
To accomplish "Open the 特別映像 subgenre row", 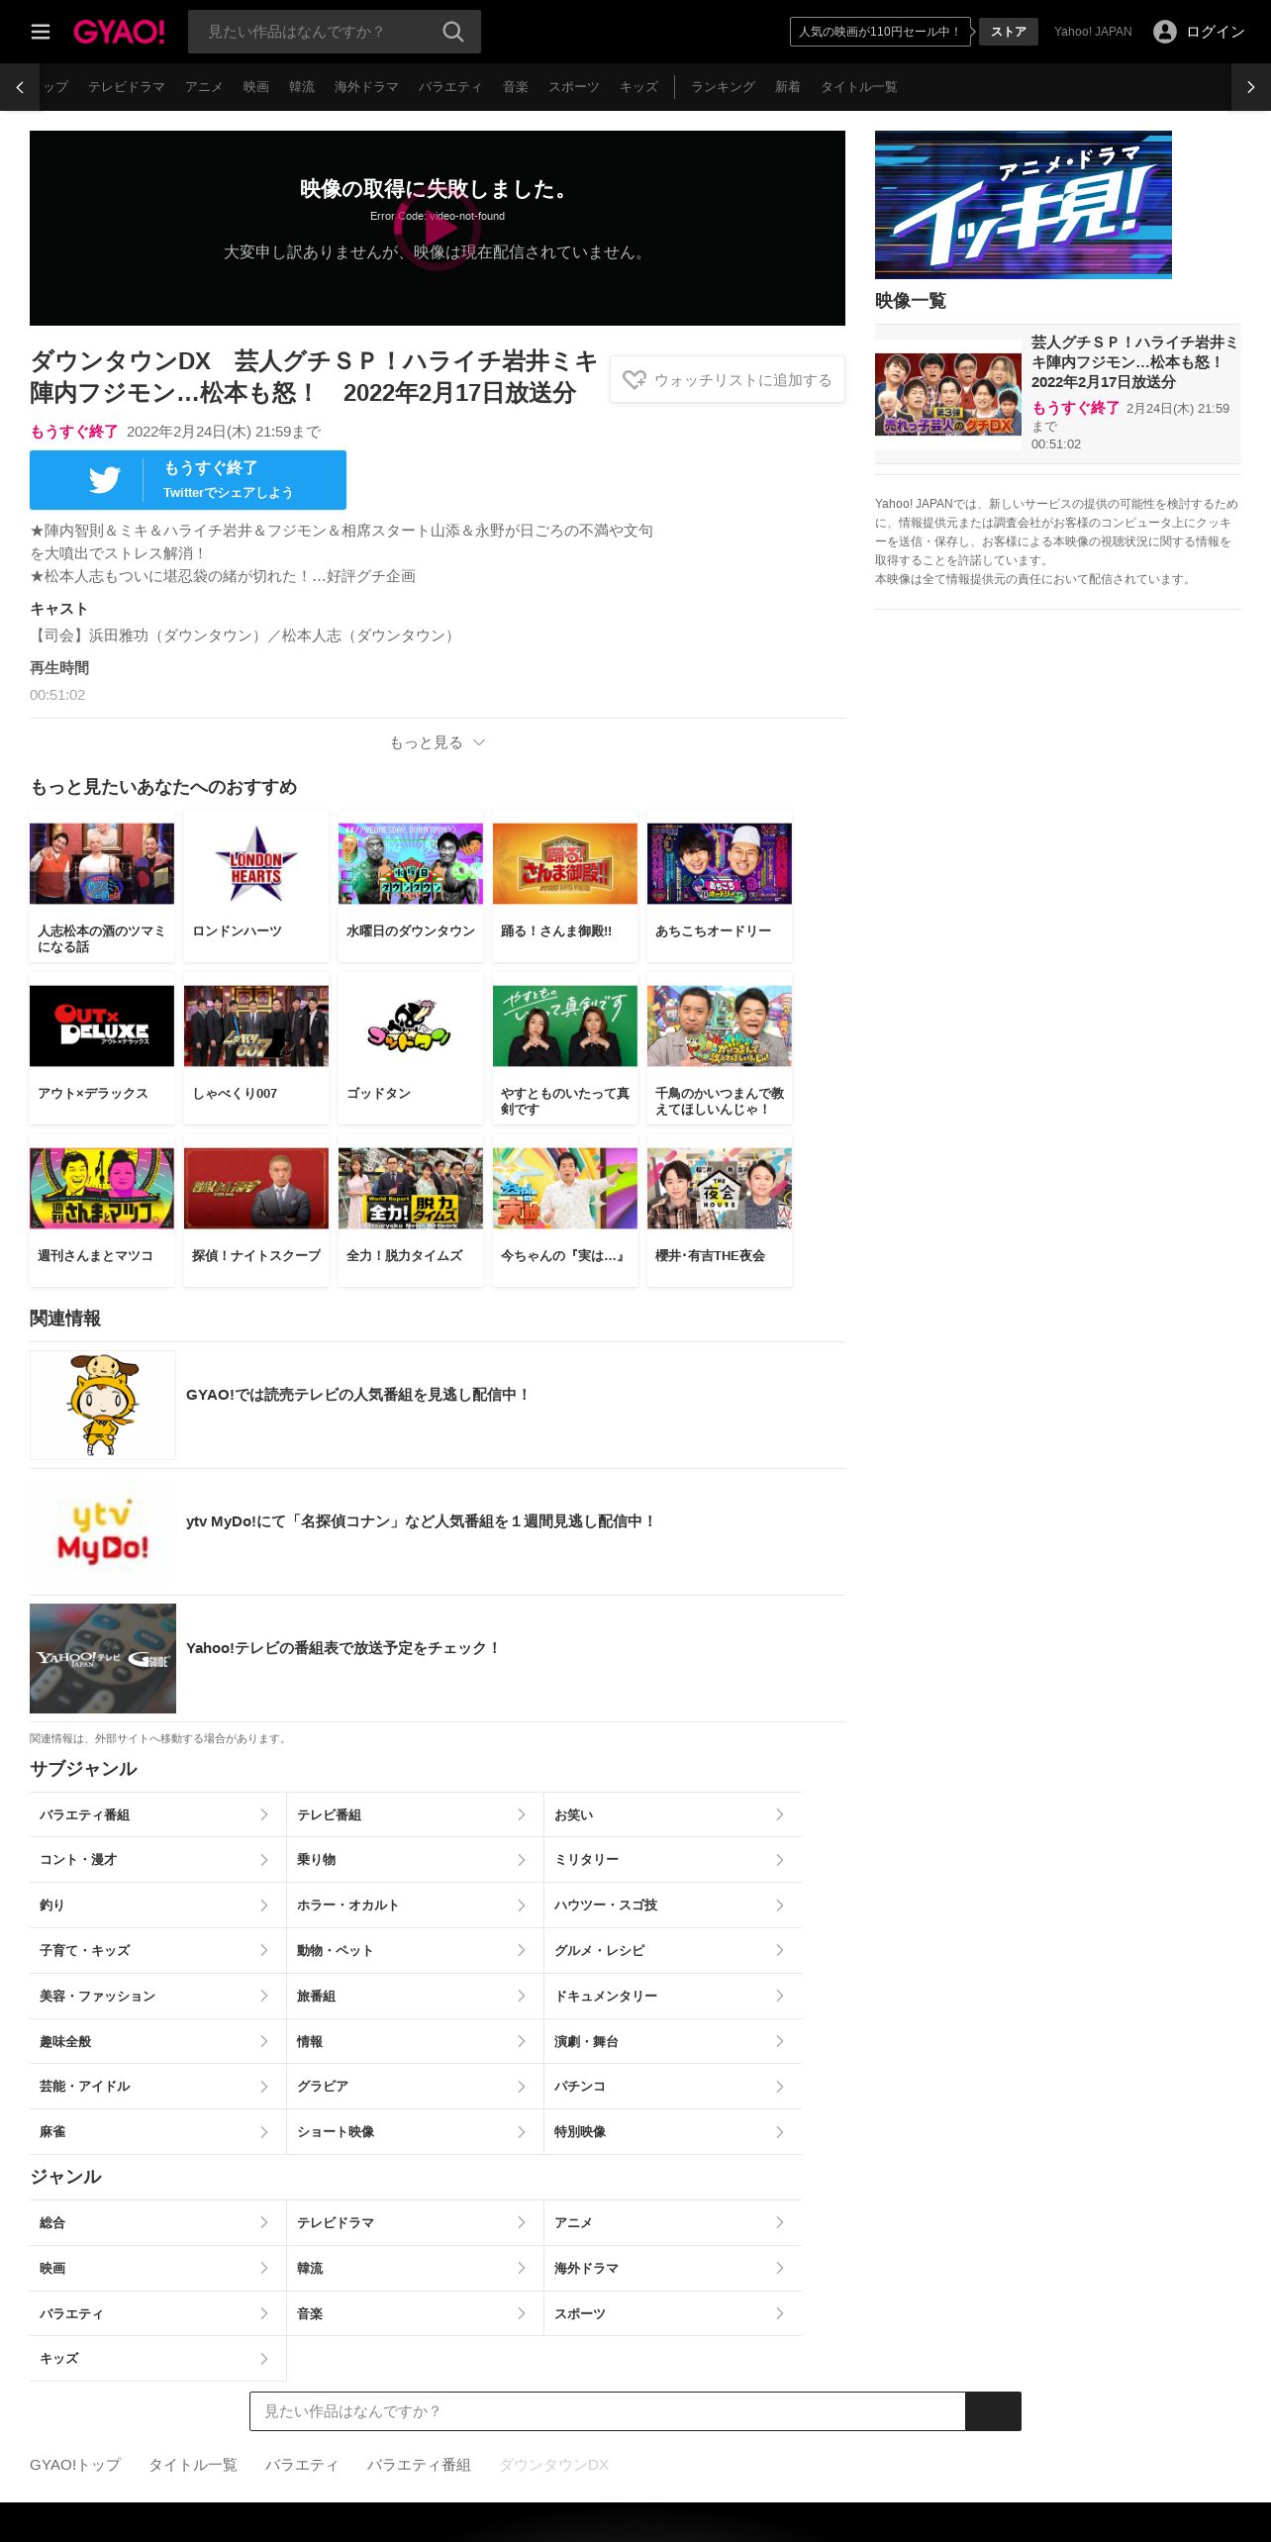I will tap(672, 2131).
